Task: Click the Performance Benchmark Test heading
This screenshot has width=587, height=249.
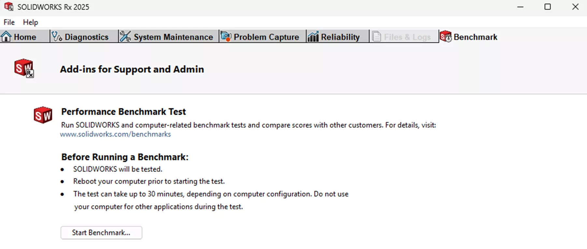Action: pyautogui.click(x=123, y=111)
